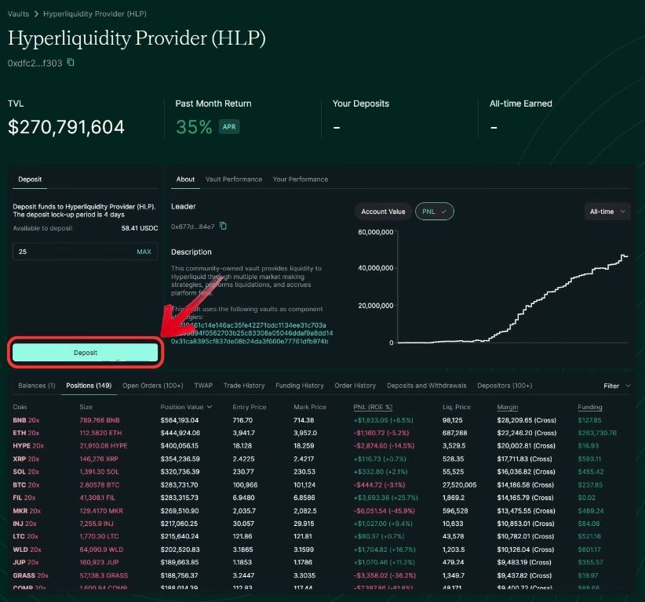Switch to the TWAP tab
Screen dimensions: 645x602
click(x=203, y=386)
